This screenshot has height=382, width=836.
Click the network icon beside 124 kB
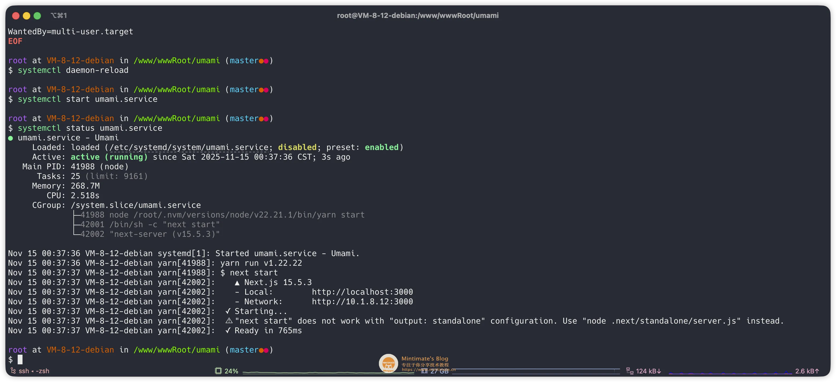point(630,371)
